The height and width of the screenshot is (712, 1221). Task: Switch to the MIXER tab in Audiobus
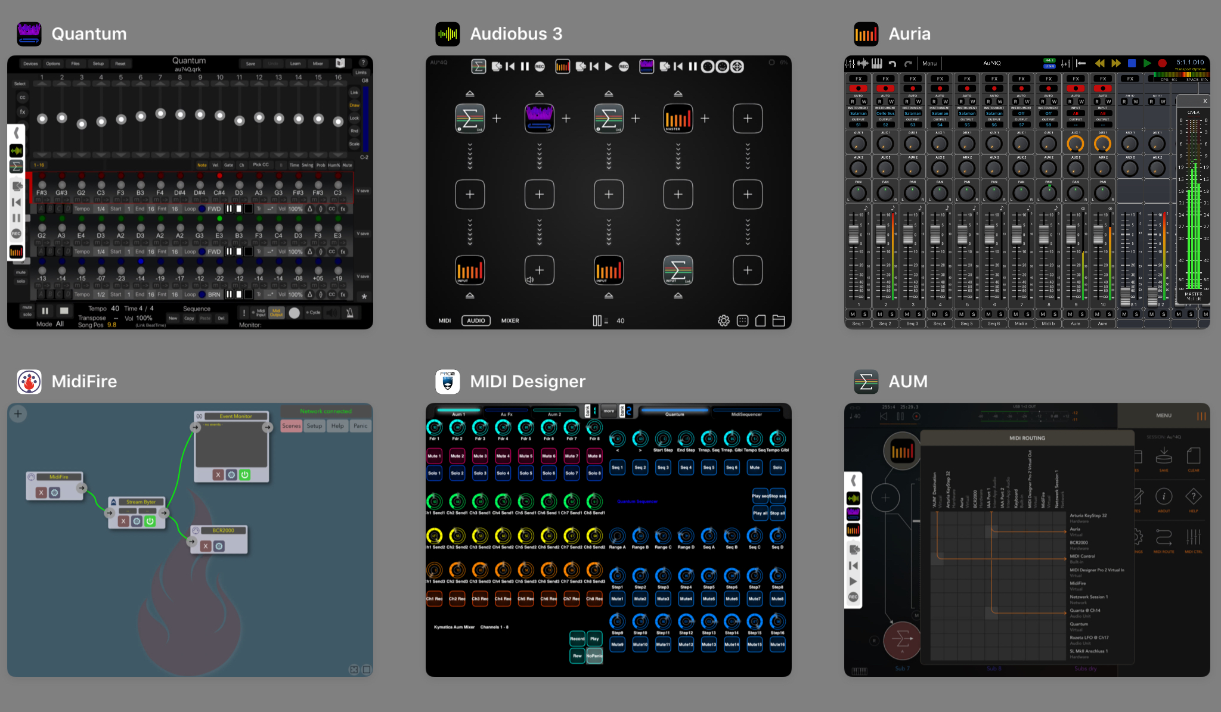[x=510, y=321]
